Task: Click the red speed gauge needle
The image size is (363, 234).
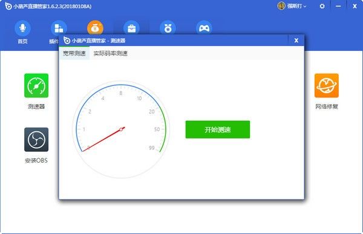Action: (x=103, y=139)
